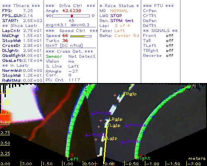Screen dimensions: 207x166
Task: Click the Take value Left
Action: click(x=120, y=31)
